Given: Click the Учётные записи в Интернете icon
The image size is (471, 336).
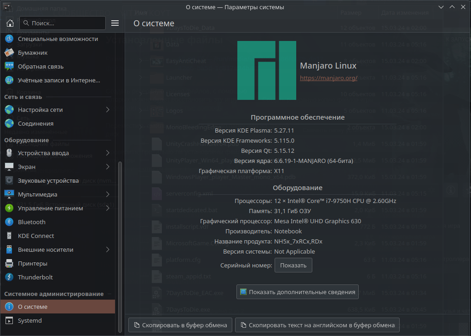Looking at the screenshot, I should (9, 80).
